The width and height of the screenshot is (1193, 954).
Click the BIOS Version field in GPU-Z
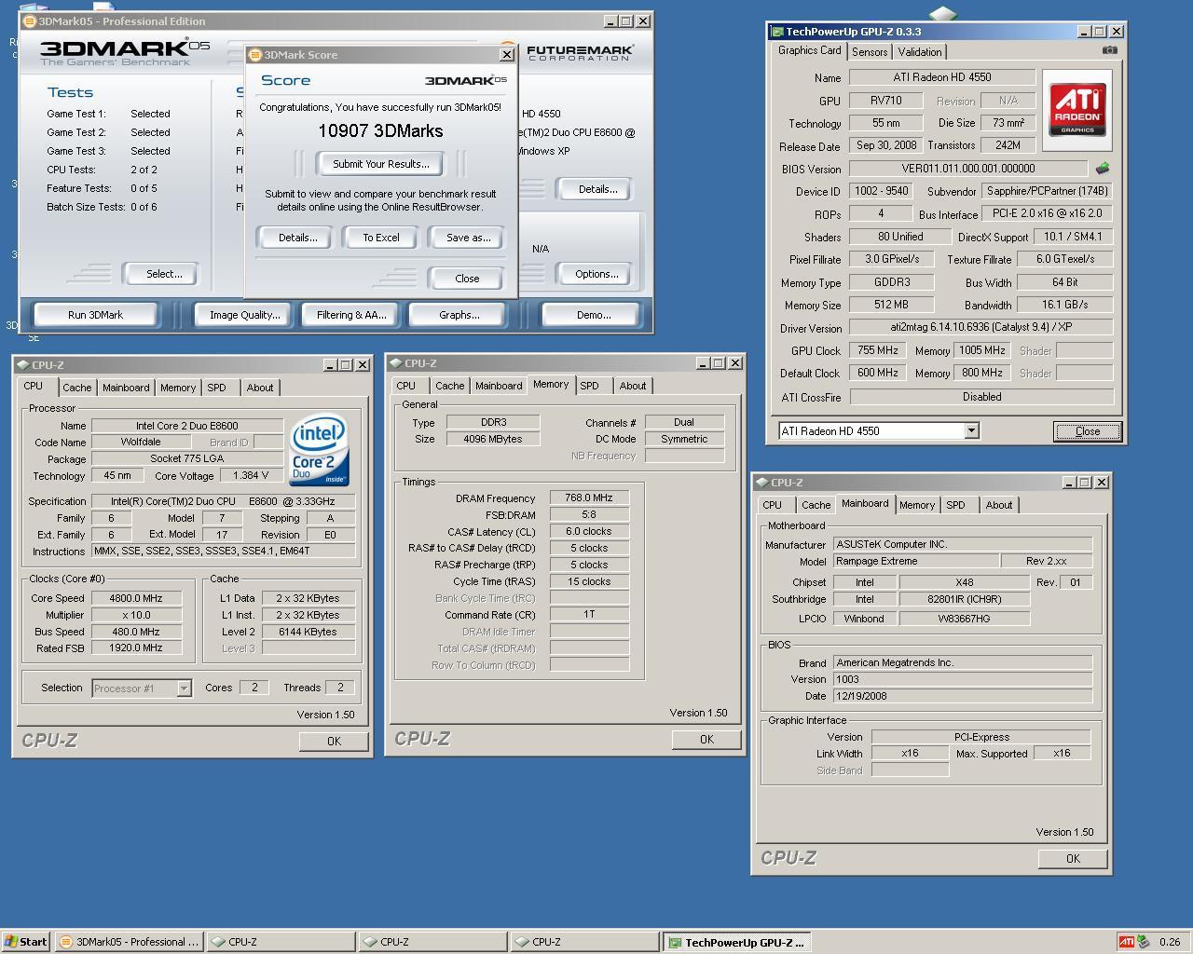click(968, 169)
